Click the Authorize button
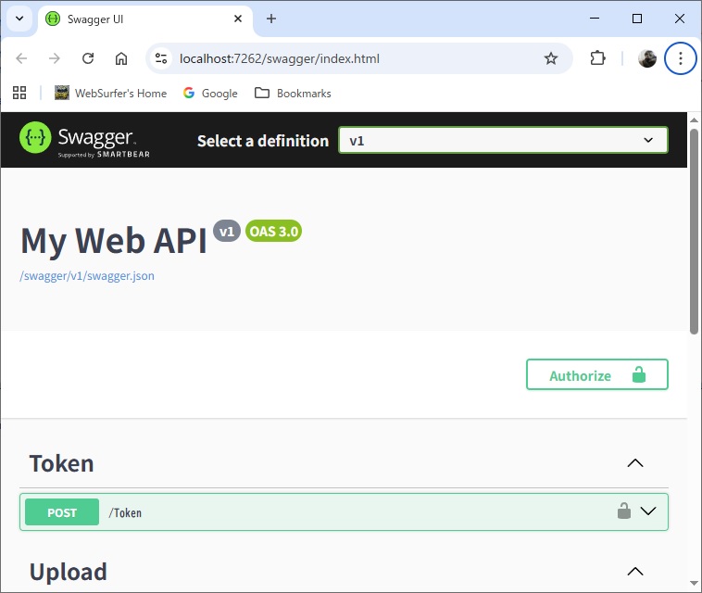702x593 pixels. point(596,374)
